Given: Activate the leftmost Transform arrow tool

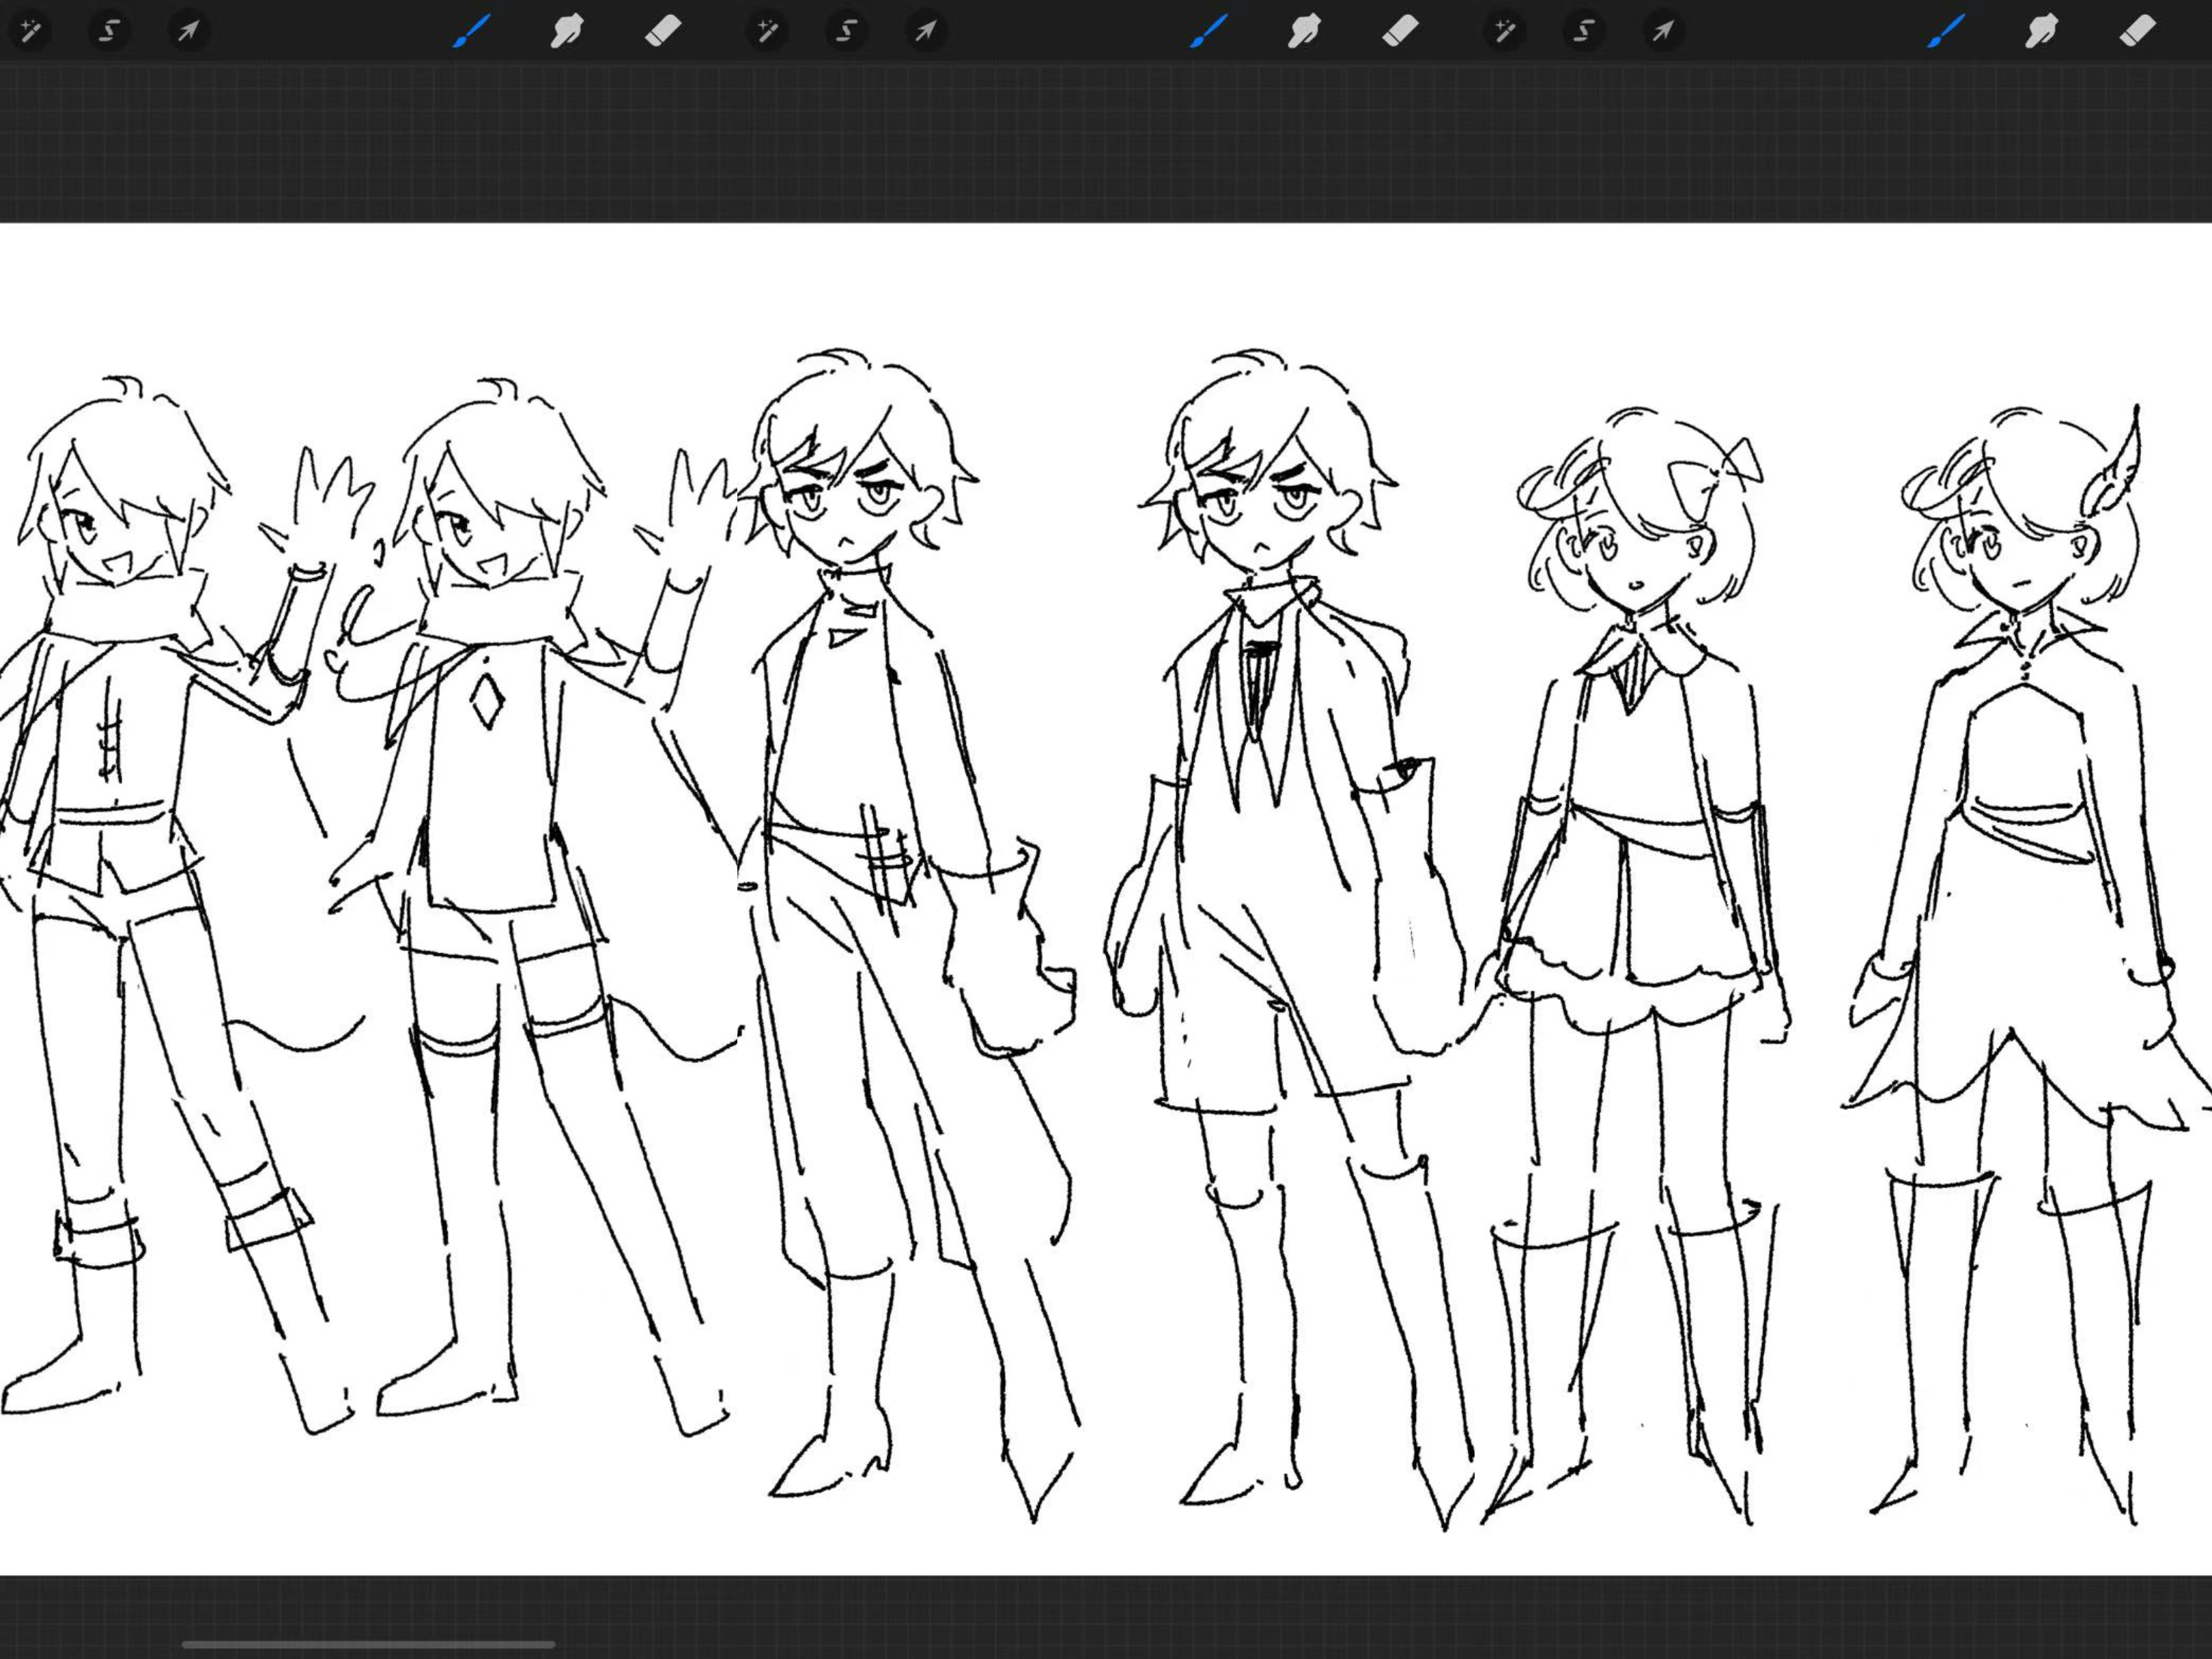Looking at the screenshot, I should tap(188, 31).
